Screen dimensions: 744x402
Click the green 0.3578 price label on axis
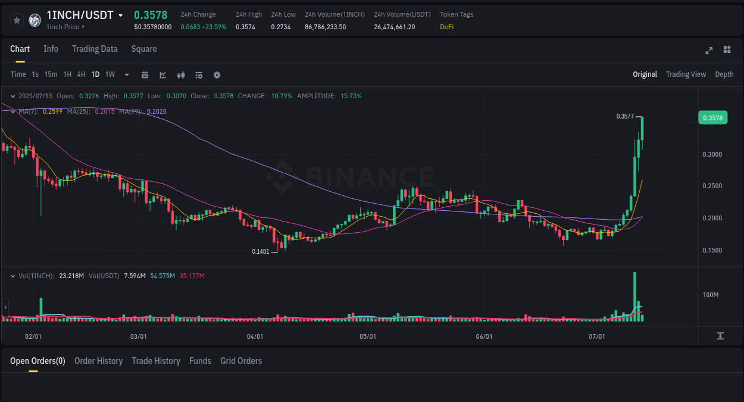tap(712, 117)
